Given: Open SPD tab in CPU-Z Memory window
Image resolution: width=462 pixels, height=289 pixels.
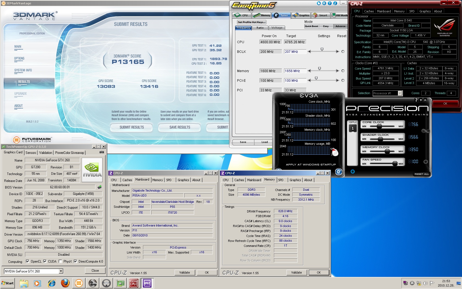Looking at the screenshot, I should coord(281,180).
